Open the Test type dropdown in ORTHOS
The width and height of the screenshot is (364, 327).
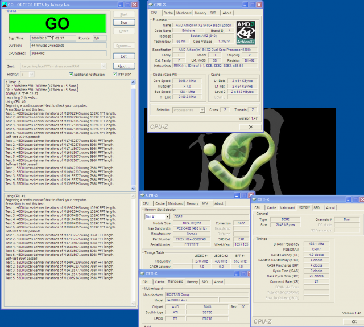point(104,66)
